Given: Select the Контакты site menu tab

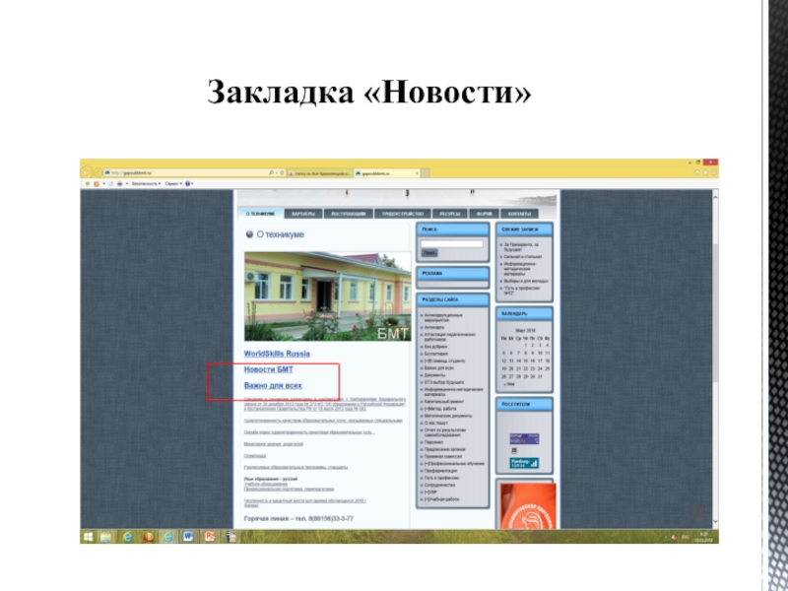Looking at the screenshot, I should [x=519, y=214].
